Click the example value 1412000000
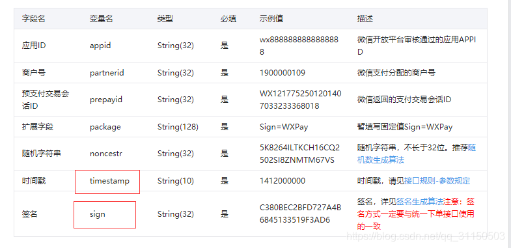This screenshot has width=511, height=248. point(283,181)
